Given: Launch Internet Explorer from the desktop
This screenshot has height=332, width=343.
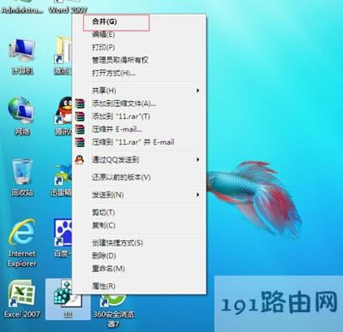Looking at the screenshot, I should point(22,242).
